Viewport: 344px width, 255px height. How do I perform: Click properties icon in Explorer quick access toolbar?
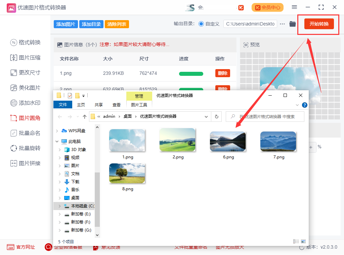point(70,96)
